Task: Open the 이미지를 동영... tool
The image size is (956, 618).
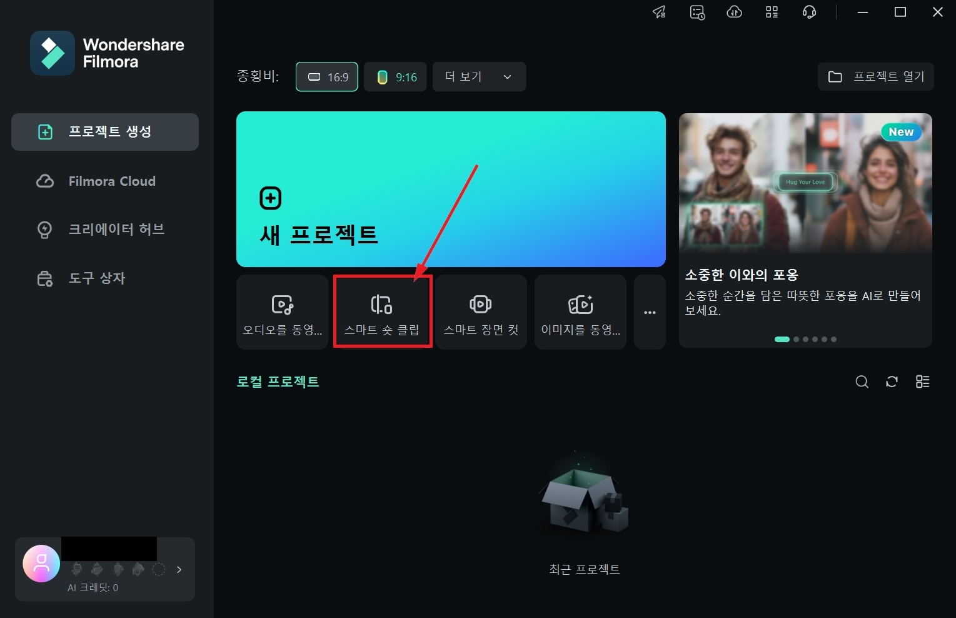Action: 580,312
